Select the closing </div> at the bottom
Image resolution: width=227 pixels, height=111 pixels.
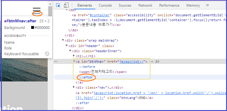point(78,108)
